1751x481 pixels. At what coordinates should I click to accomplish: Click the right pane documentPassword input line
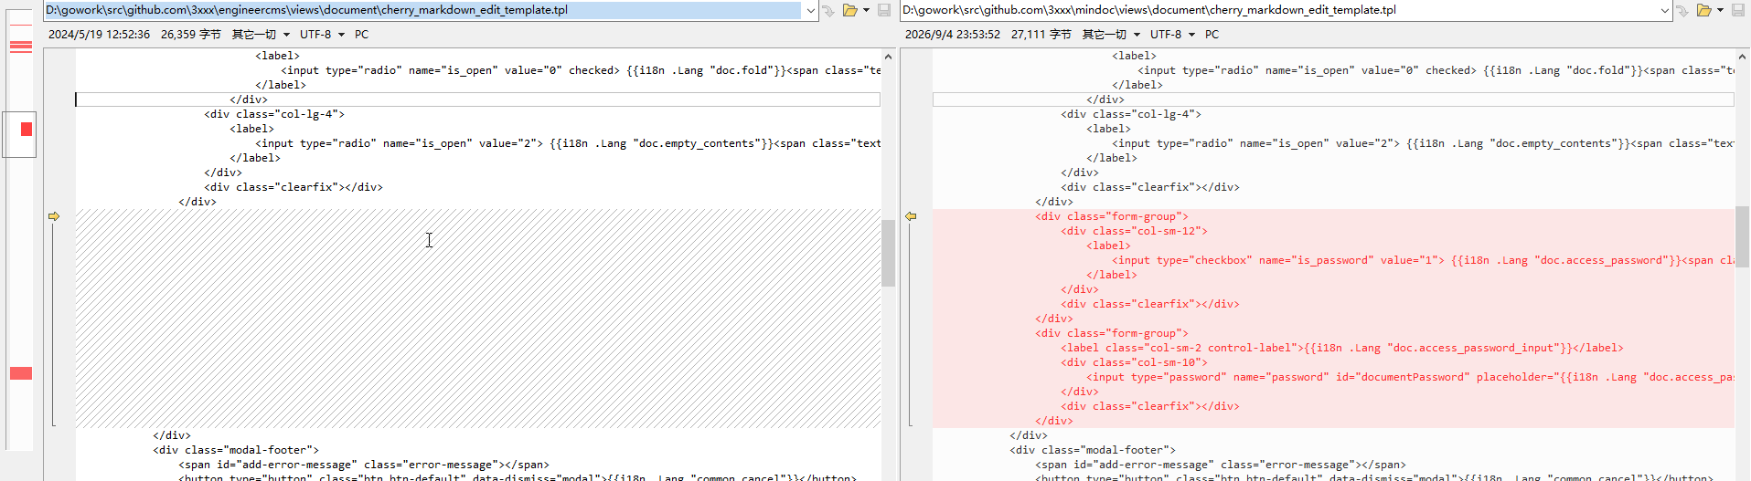pyautogui.click(x=1410, y=377)
